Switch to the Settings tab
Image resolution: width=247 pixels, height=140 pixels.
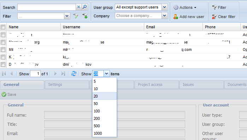click(67, 84)
